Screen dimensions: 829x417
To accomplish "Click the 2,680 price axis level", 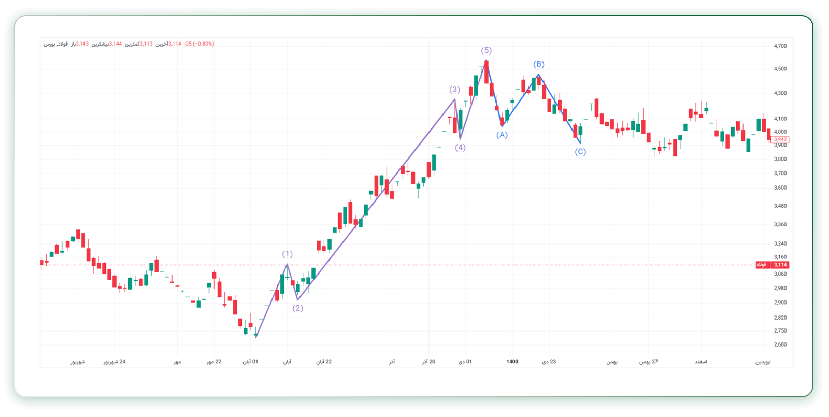I will [780, 344].
